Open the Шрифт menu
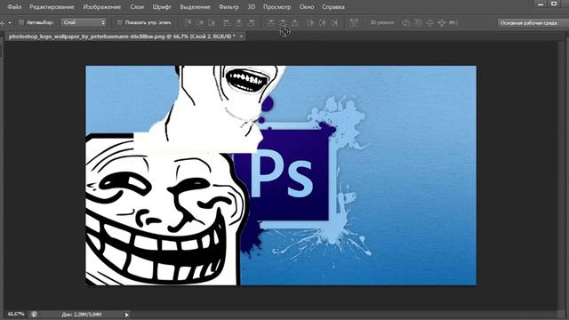Viewport: 569px width, 320px height. 162,6
